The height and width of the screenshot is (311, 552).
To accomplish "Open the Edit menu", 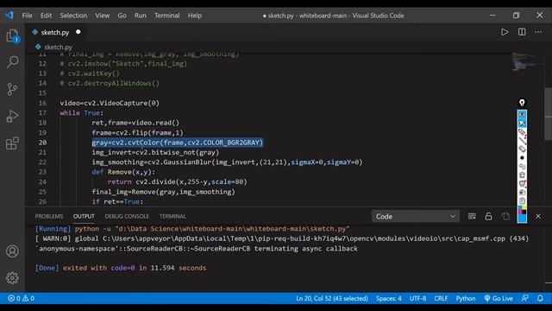I will (x=46, y=16).
